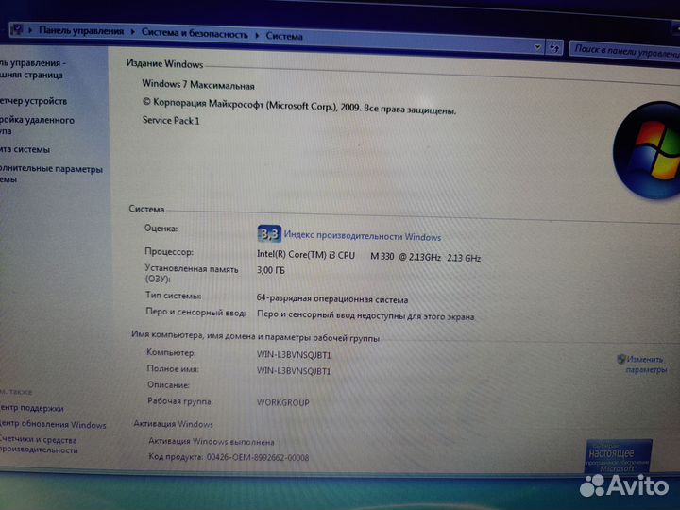
Task: Select product key '00426-OEM-8992662-00008'
Action: [x=258, y=457]
